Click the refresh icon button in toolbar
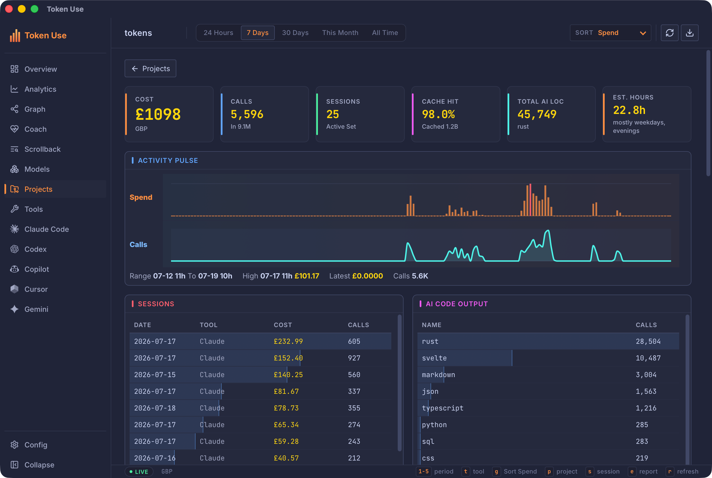Image resolution: width=712 pixels, height=478 pixels. [669, 33]
